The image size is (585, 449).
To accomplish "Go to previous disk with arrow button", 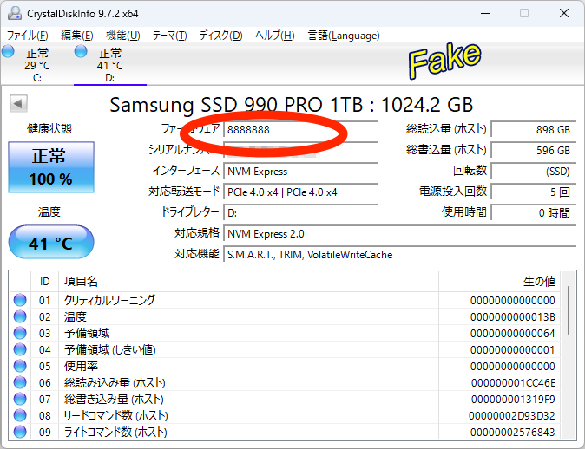I will point(18,103).
